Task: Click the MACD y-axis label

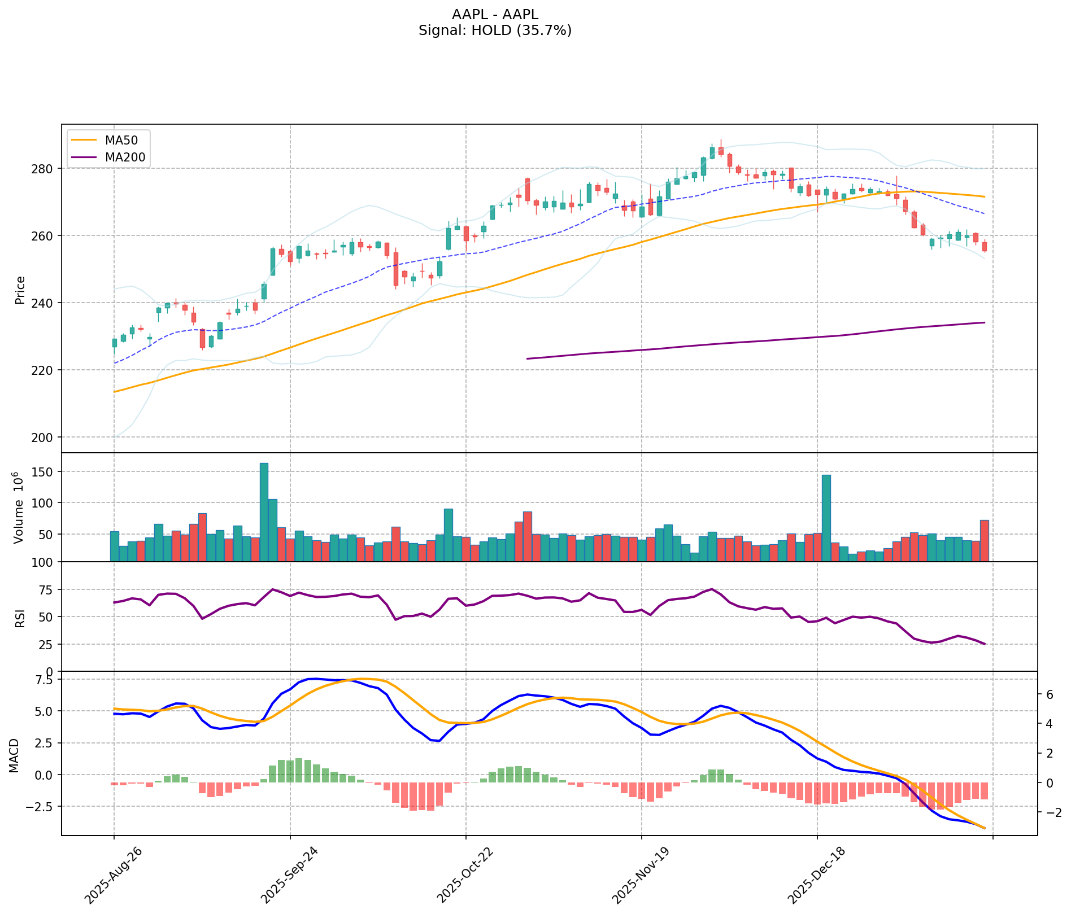Action: click(x=15, y=755)
